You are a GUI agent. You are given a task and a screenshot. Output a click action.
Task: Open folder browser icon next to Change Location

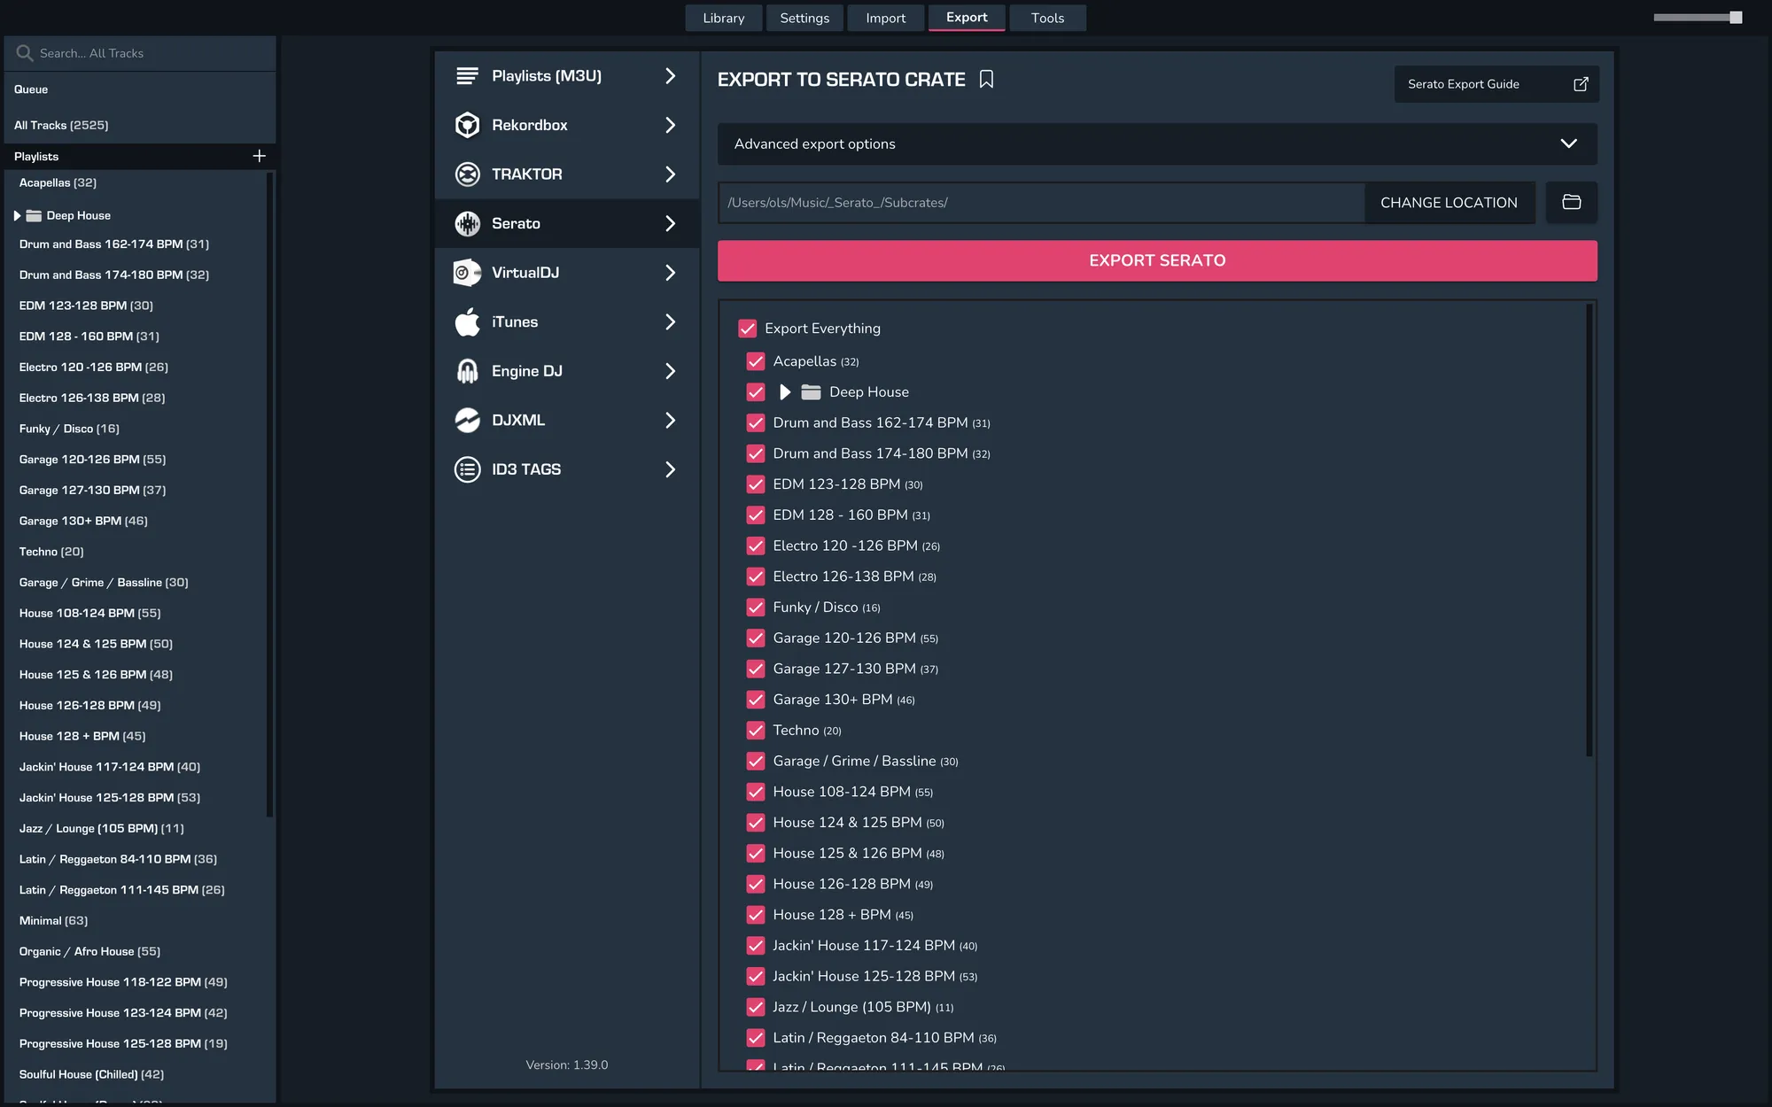(1571, 202)
